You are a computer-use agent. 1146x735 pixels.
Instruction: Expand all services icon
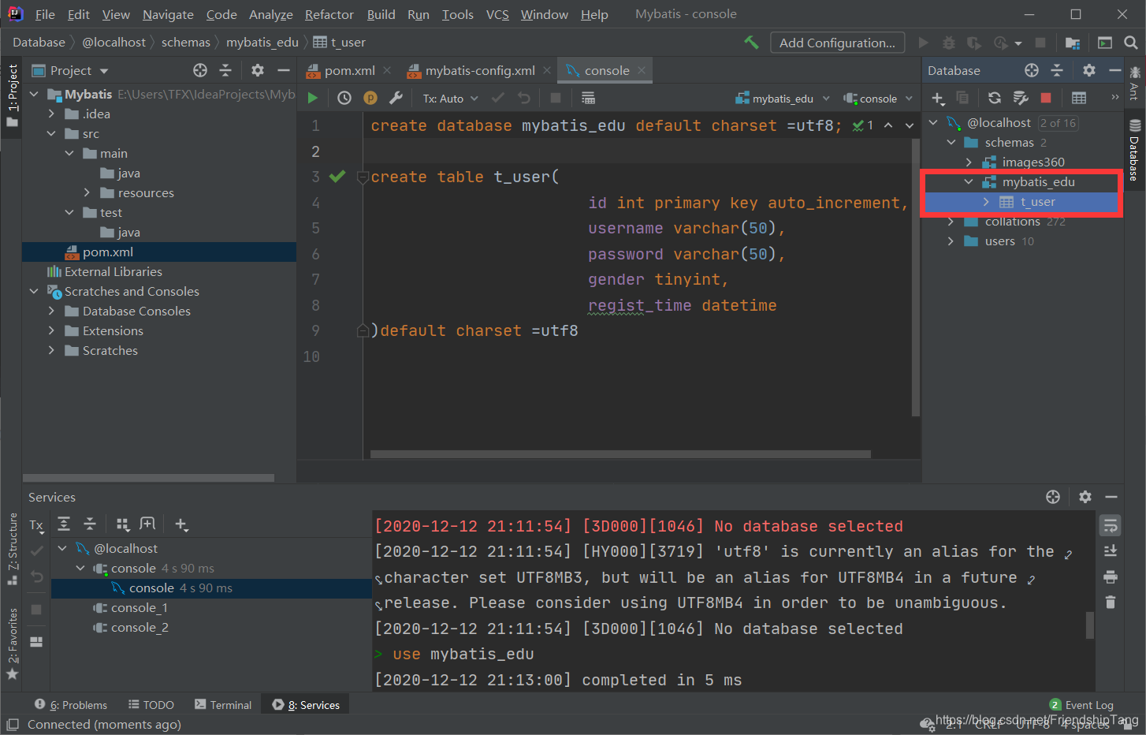[x=64, y=524]
